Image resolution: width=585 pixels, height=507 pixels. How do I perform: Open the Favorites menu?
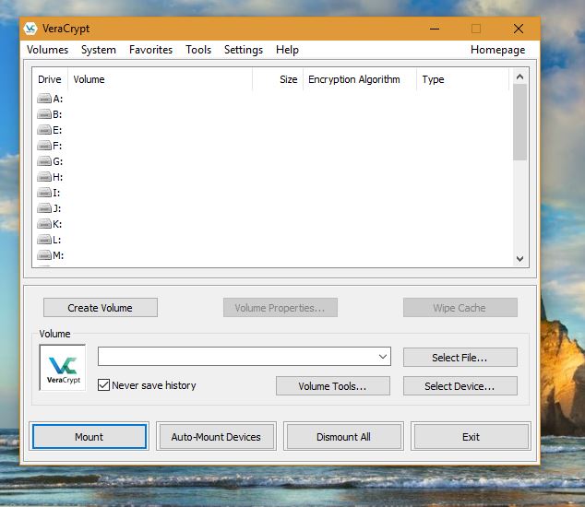150,50
